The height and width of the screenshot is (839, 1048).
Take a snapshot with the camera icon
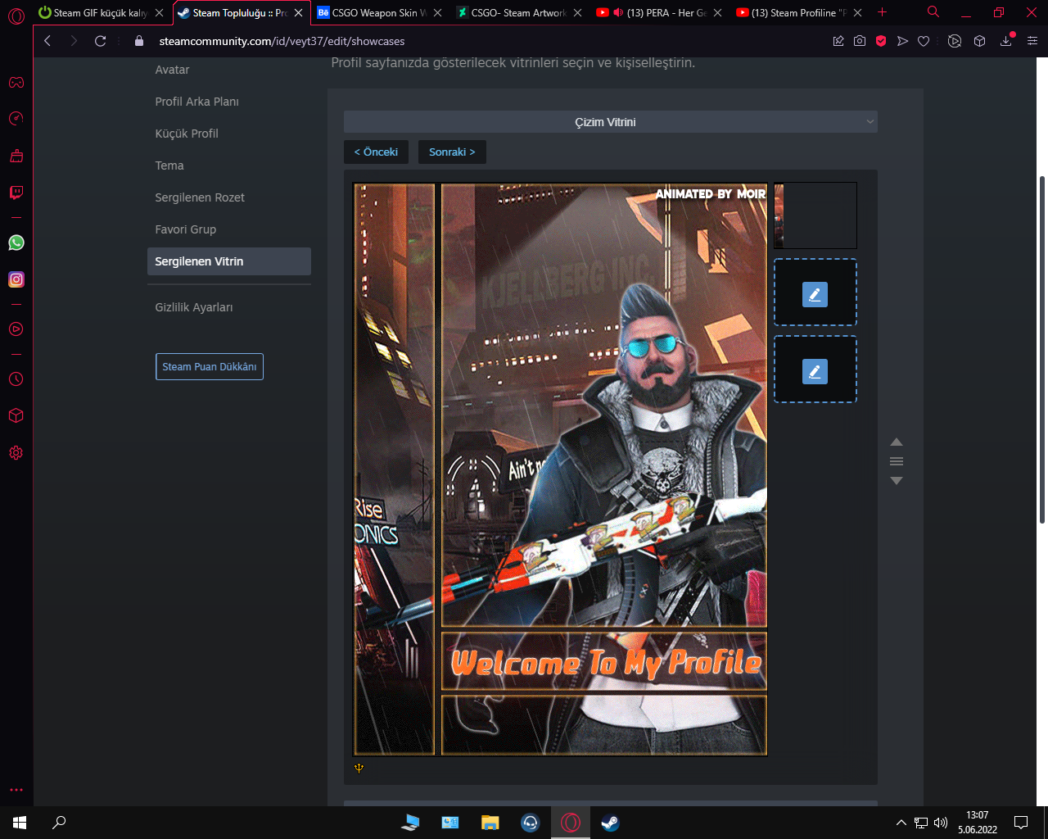[x=860, y=41]
